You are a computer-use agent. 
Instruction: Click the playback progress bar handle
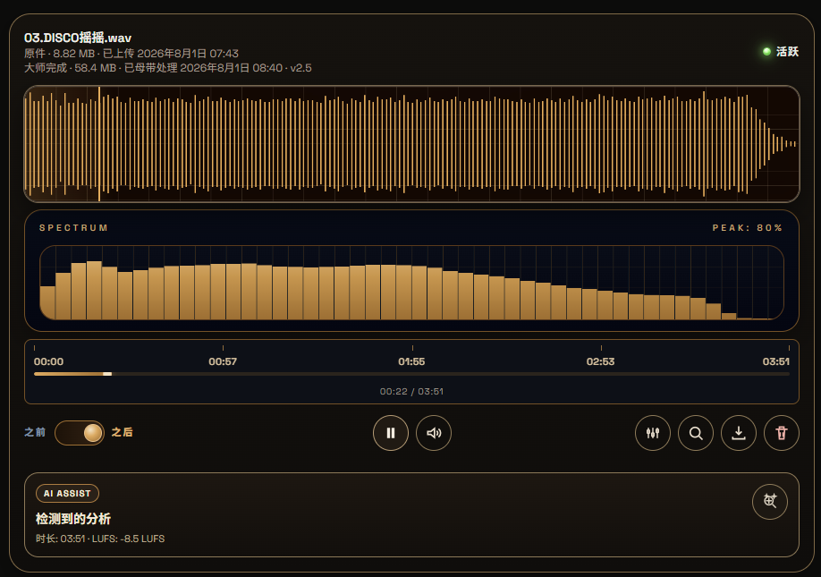click(107, 374)
